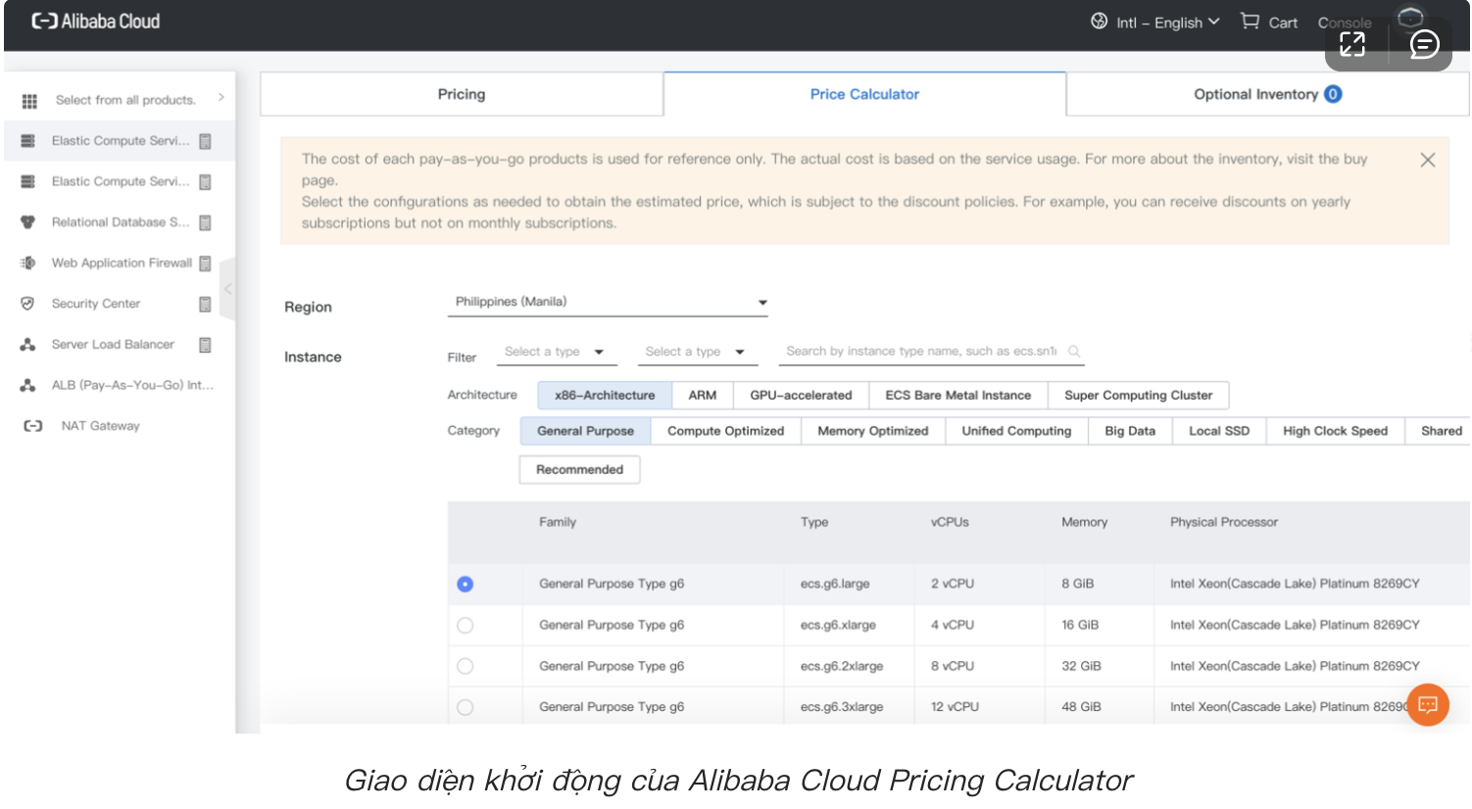Open the chat support icon at bottom right
The image size is (1472, 809).
(x=1427, y=704)
